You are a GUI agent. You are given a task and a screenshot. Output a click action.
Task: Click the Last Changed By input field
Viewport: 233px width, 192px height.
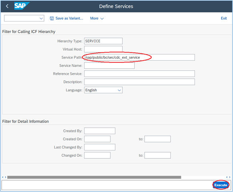click(x=100, y=147)
